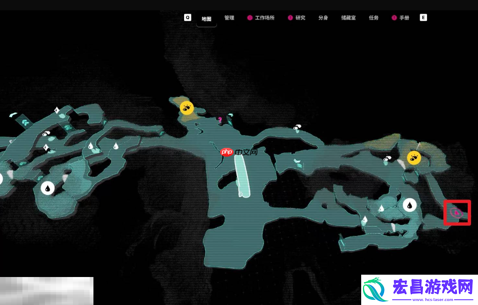Switch to the 地图 tab
Screen dimensions: 478x305
coord(207,19)
